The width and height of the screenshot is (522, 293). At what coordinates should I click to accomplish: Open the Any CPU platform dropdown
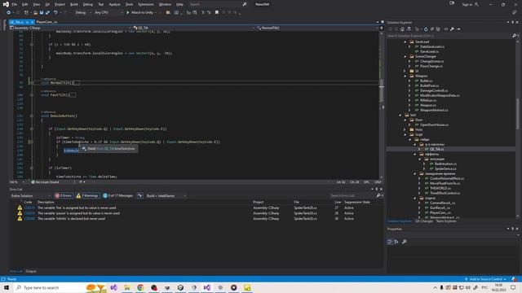[108, 12]
